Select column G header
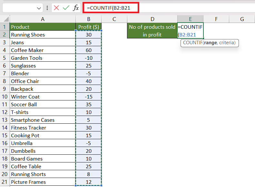The width and height of the screenshot is (255, 187). (x=242, y=19)
